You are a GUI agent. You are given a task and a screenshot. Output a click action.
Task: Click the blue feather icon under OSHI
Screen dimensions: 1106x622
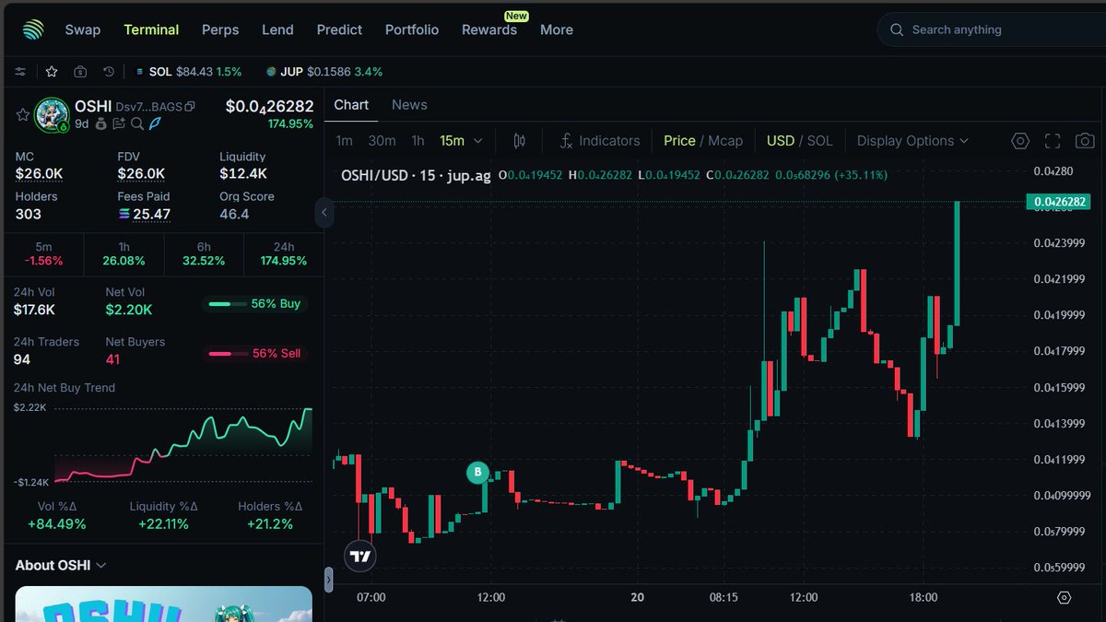tap(155, 123)
